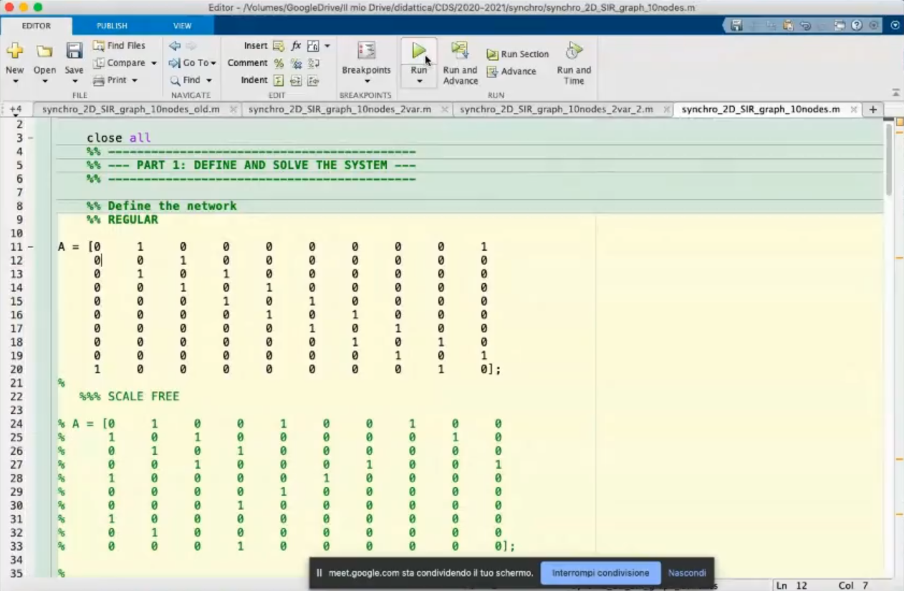Open the synchro_2D_SIR_graph_10nodes_2var.m file tab
Screen dimensions: 904x591
click(x=340, y=110)
